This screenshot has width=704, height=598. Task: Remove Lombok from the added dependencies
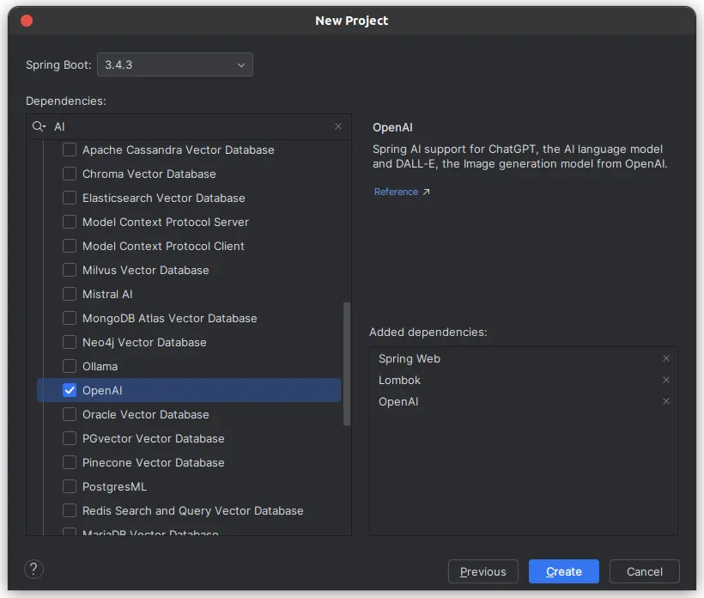coord(666,380)
